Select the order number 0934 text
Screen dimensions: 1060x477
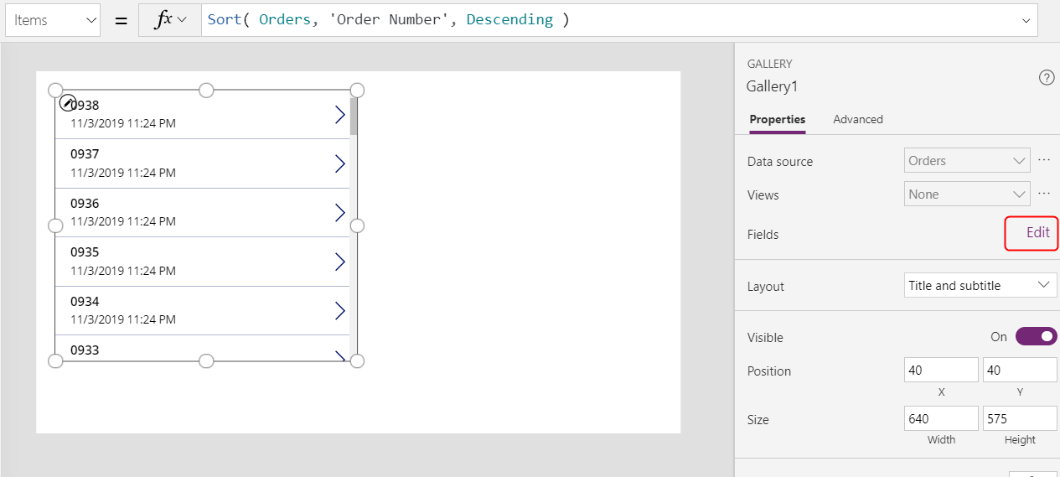pyautogui.click(x=85, y=301)
